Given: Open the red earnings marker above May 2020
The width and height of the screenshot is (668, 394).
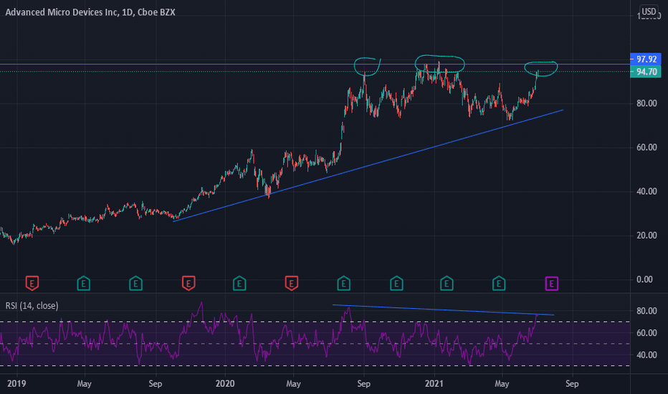Looking at the screenshot, I should click(292, 283).
